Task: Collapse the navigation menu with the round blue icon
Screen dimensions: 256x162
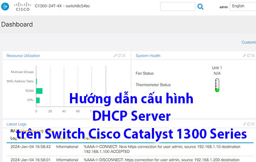Action: pyautogui.click(x=5, y=6)
